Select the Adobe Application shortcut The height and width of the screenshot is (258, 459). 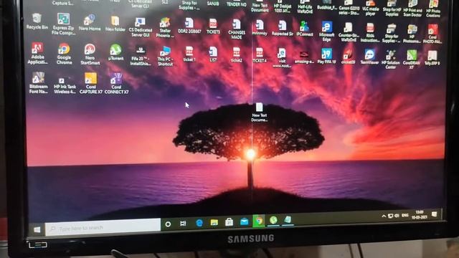click(x=37, y=53)
